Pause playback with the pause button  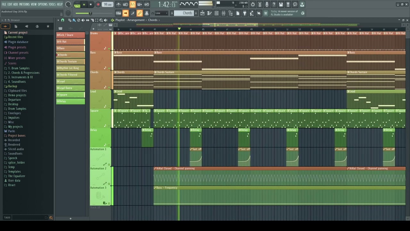84,4
